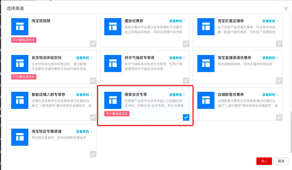
Task: Check the 发货物流体验安抚 selection box
Action: coord(93,80)
